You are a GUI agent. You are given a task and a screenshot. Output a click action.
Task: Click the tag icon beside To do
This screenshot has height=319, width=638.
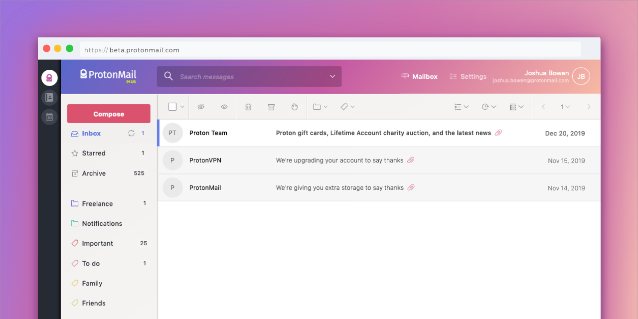[x=75, y=263]
